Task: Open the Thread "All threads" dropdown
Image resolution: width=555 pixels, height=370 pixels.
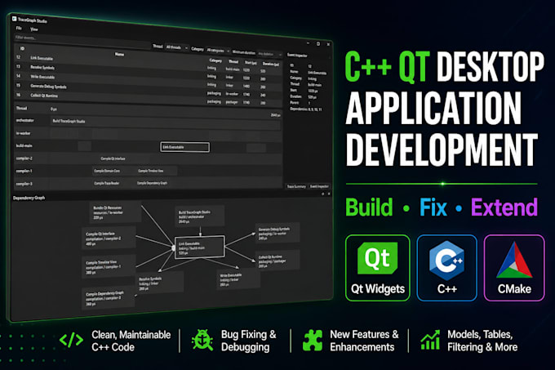Action: pos(176,47)
